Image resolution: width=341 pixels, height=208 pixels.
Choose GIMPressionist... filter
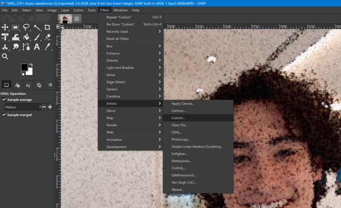pos(198,175)
